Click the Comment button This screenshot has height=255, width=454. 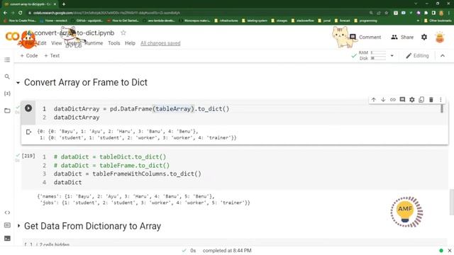pyautogui.click(x=365, y=37)
